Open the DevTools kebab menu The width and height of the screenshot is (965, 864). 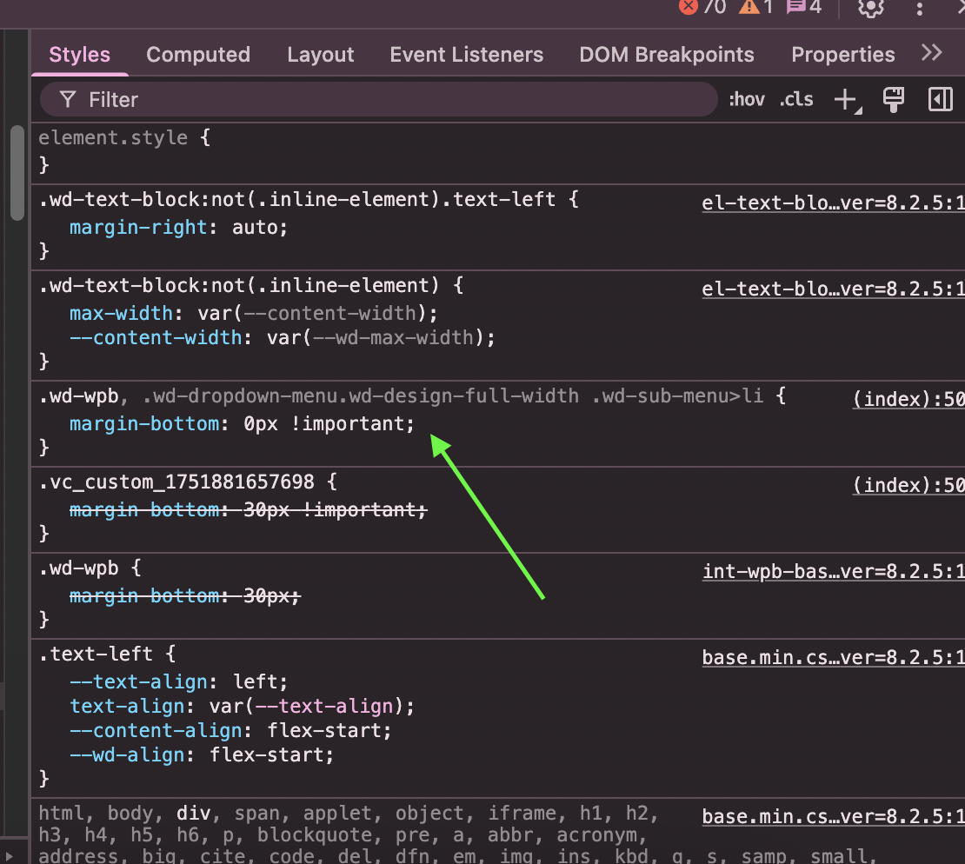coord(920,8)
